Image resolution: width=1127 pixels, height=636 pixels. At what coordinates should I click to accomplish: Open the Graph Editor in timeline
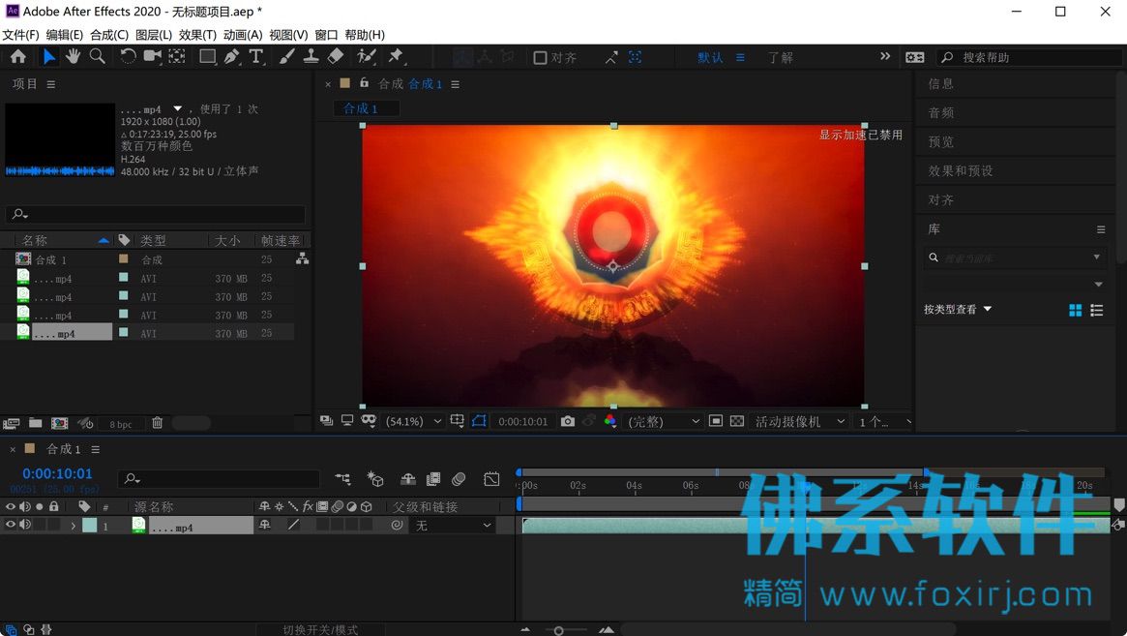click(491, 478)
